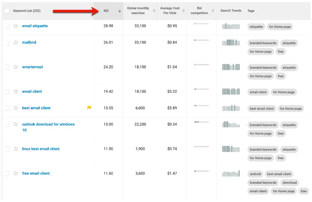Open the outlook download for windows 10 link
This screenshot has width=312, height=202.
tap(48, 127)
